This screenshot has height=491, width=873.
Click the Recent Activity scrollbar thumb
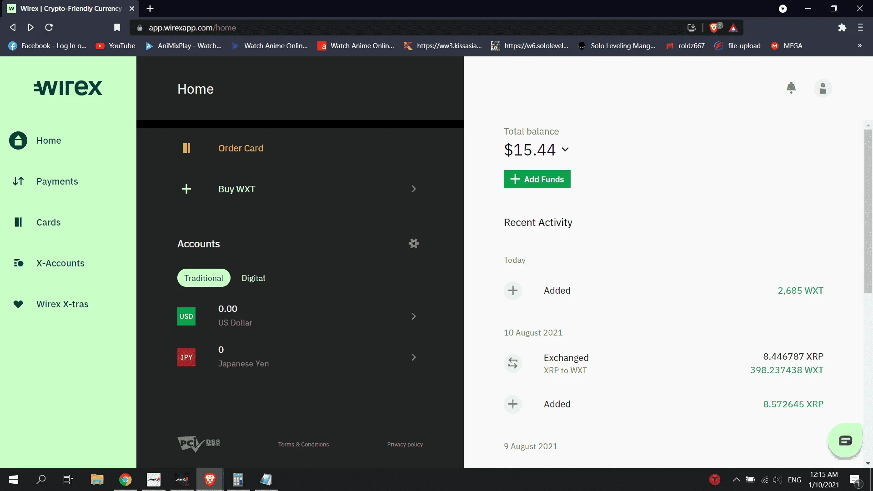868,211
